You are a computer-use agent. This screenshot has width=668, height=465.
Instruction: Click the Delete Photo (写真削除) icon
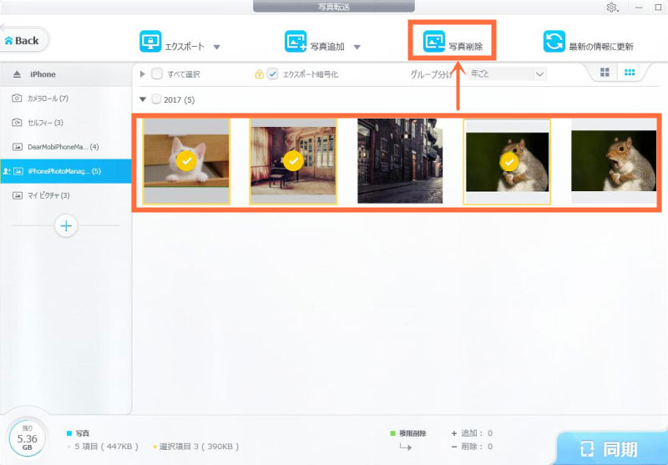click(434, 42)
